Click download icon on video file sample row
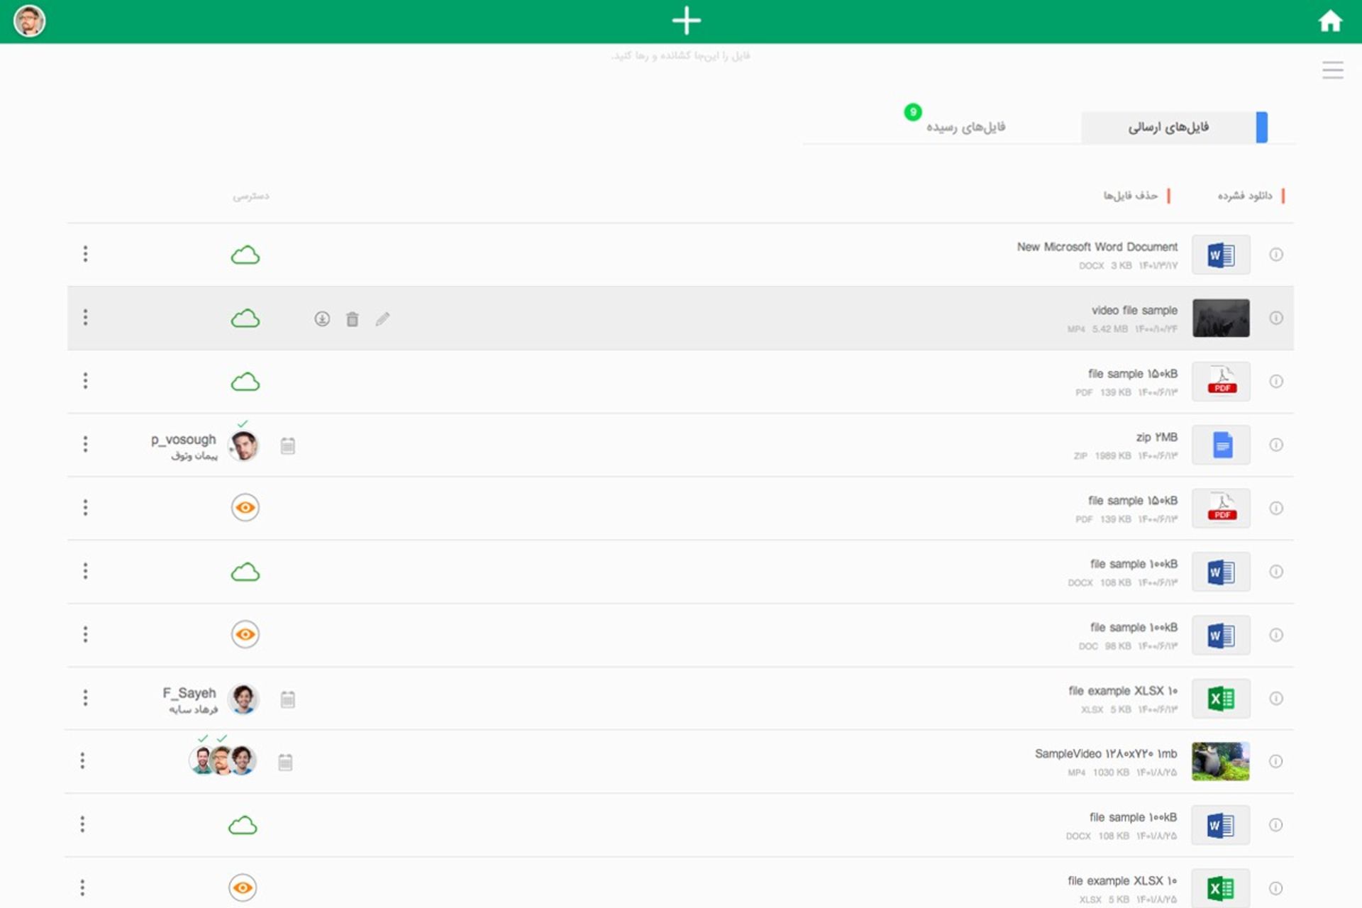The width and height of the screenshot is (1362, 908). click(322, 319)
